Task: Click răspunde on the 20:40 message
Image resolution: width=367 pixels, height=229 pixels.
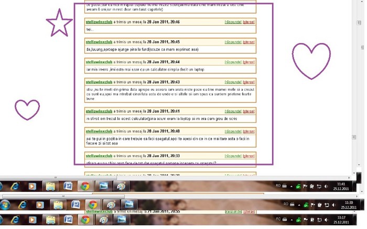Action: (233, 131)
